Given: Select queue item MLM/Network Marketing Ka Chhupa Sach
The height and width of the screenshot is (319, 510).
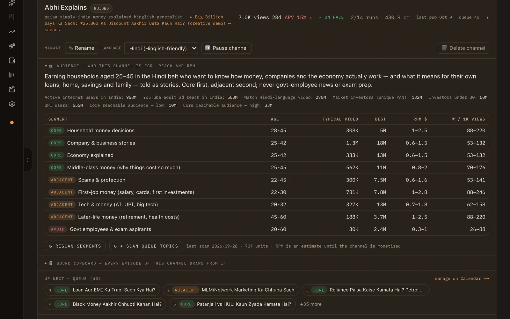Looking at the screenshot, I should pyautogui.click(x=231, y=290).
